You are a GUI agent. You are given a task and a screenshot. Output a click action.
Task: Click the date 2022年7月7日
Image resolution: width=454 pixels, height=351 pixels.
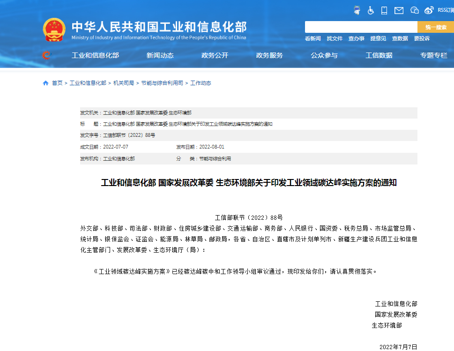pyautogui.click(x=398, y=347)
